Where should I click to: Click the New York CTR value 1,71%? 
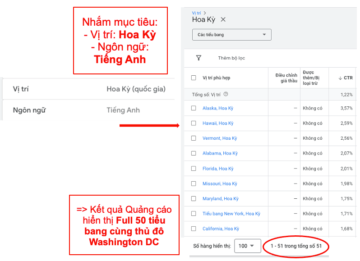click(x=346, y=214)
